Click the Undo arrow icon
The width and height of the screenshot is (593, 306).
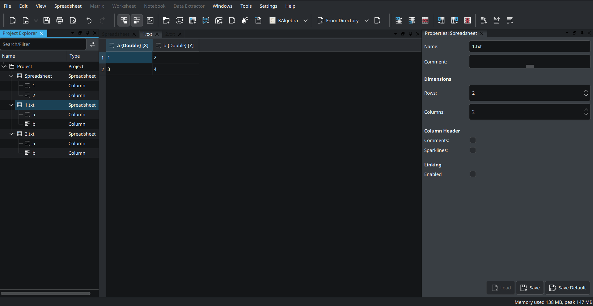89,21
